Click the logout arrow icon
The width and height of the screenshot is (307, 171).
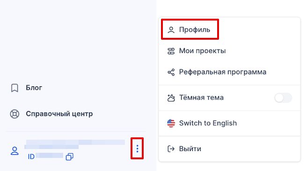click(x=171, y=149)
